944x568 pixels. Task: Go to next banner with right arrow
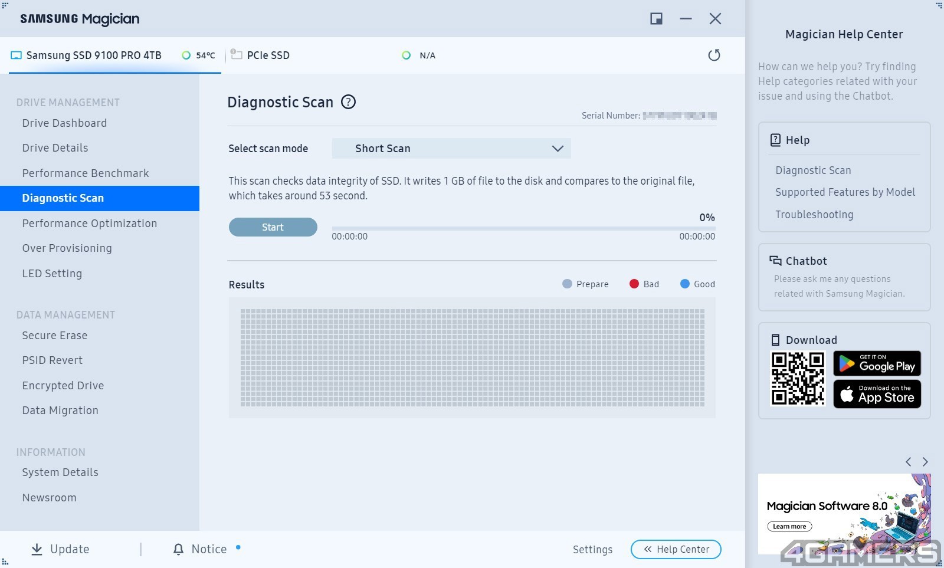click(x=925, y=462)
